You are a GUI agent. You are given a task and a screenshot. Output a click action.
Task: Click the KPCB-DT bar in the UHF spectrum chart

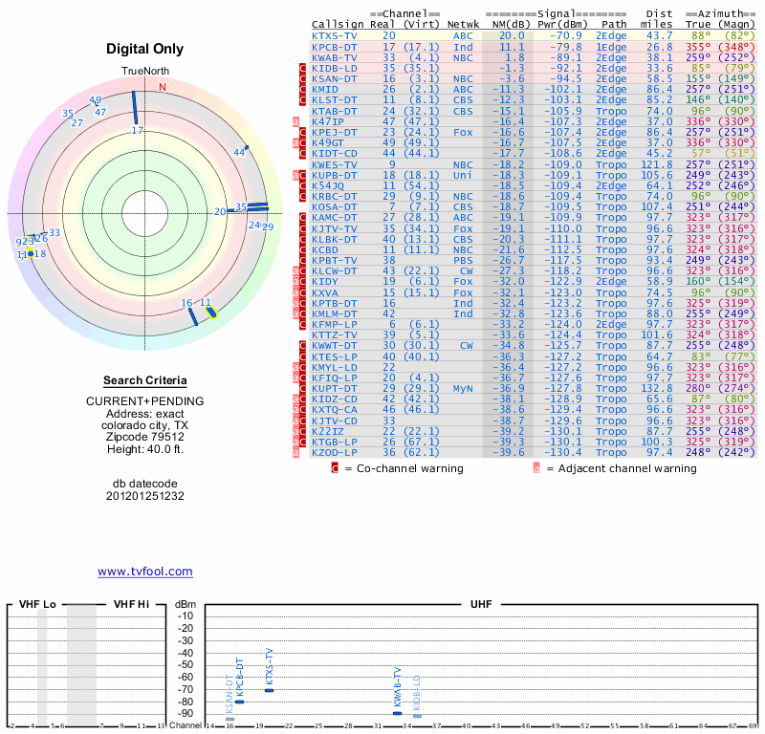[x=240, y=702]
